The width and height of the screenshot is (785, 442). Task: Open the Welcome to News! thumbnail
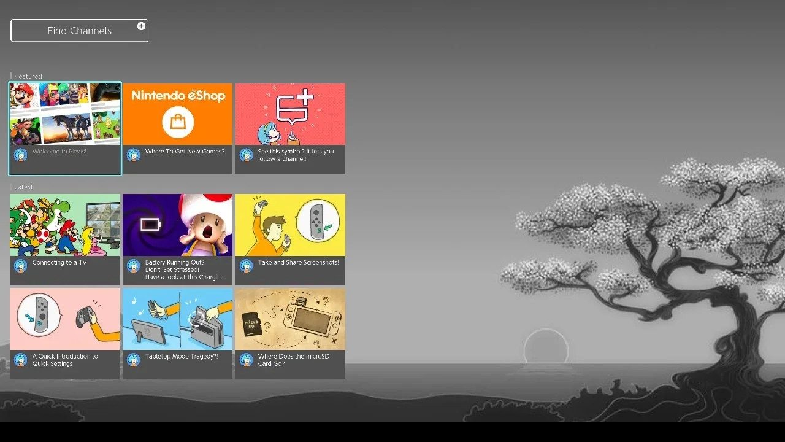pyautogui.click(x=65, y=114)
